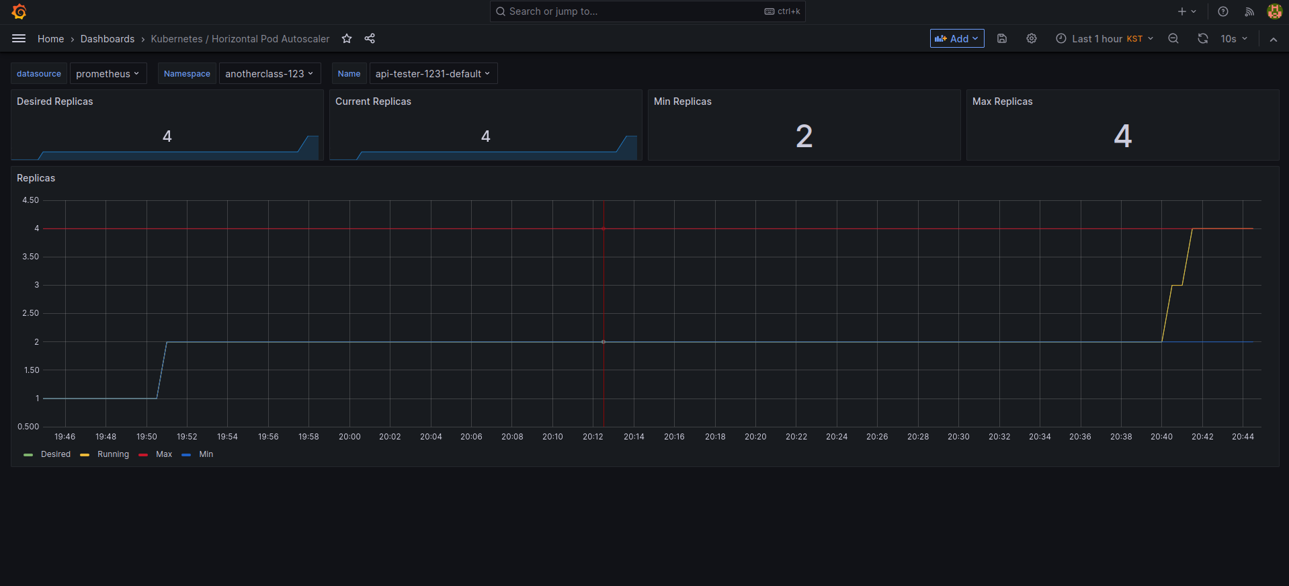
Task: Open the api-tester-1231-default name dropdown
Action: pyautogui.click(x=433, y=73)
